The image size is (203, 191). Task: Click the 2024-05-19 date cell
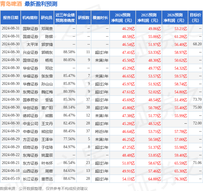point(11,178)
